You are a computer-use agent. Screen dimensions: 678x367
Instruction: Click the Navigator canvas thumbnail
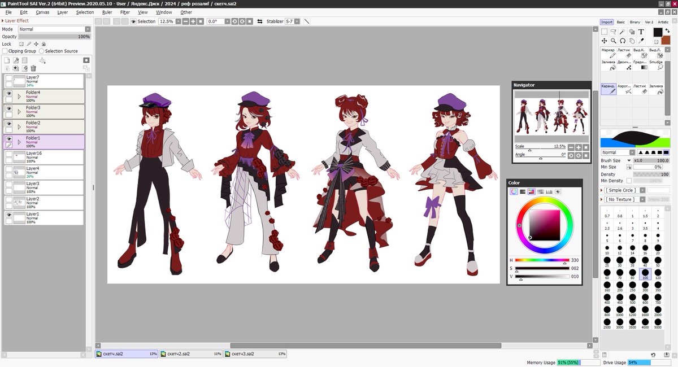coord(551,116)
